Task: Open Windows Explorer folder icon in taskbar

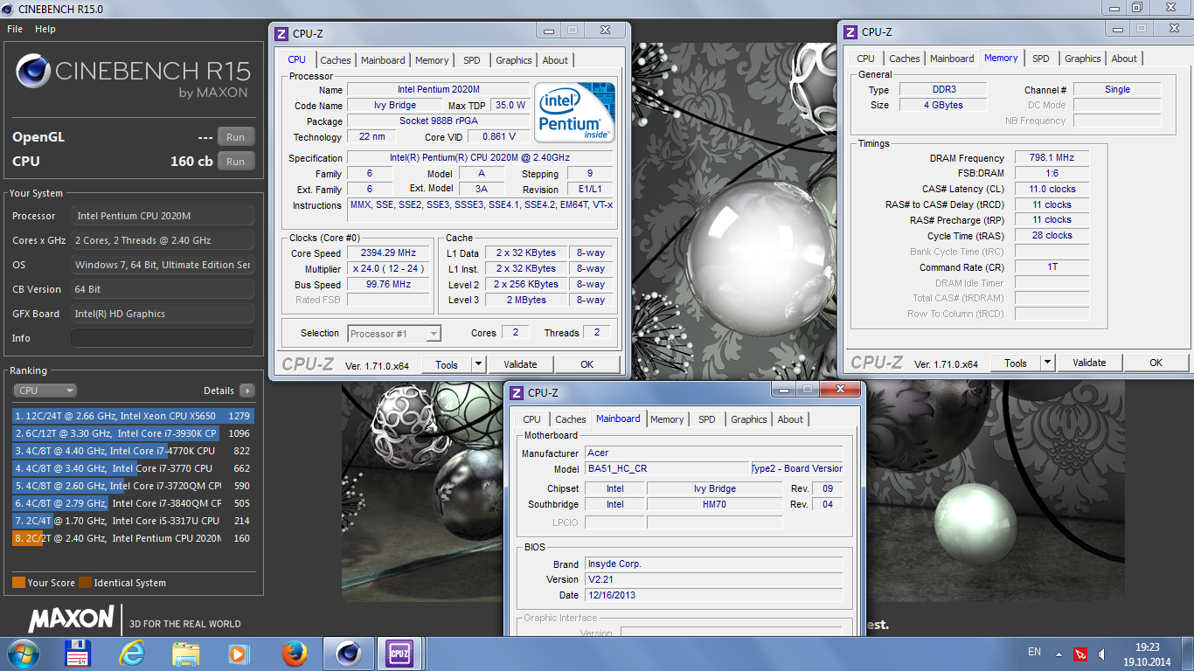Action: click(186, 654)
